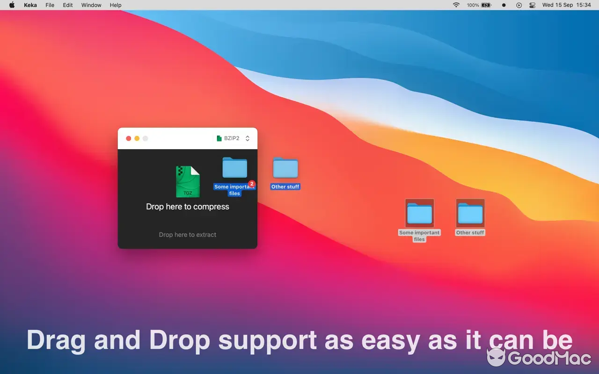This screenshot has height=374, width=599.
Task: Open the BZIP2 format dropdown
Action: point(232,138)
